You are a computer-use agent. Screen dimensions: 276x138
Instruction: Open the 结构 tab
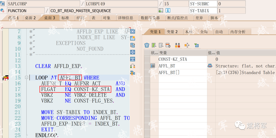(x=80, y=18)
